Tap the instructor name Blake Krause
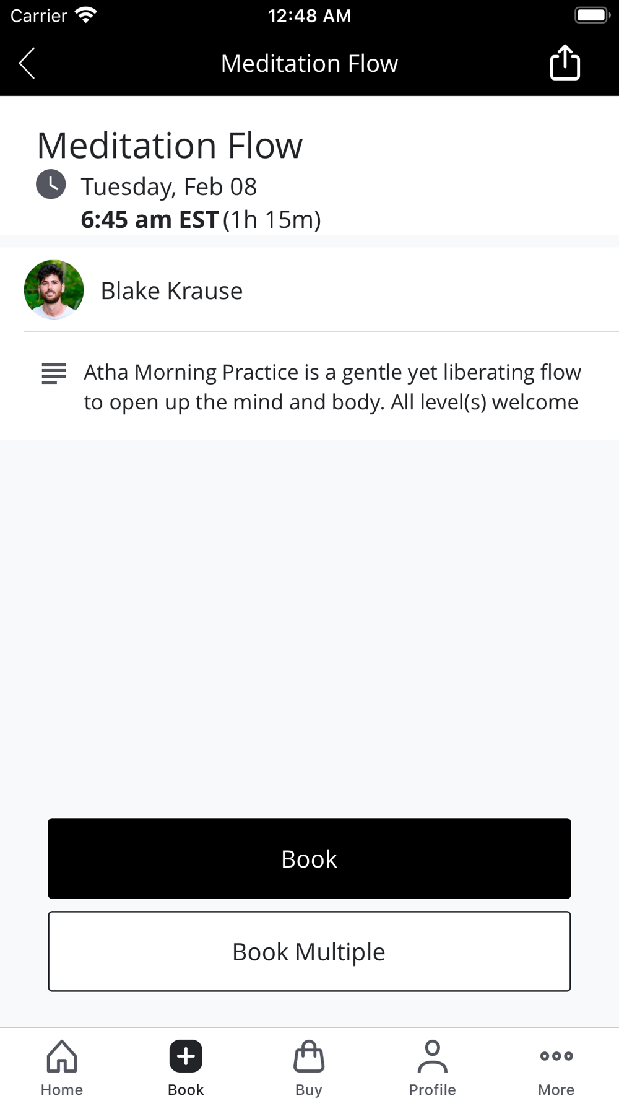 [x=171, y=290]
